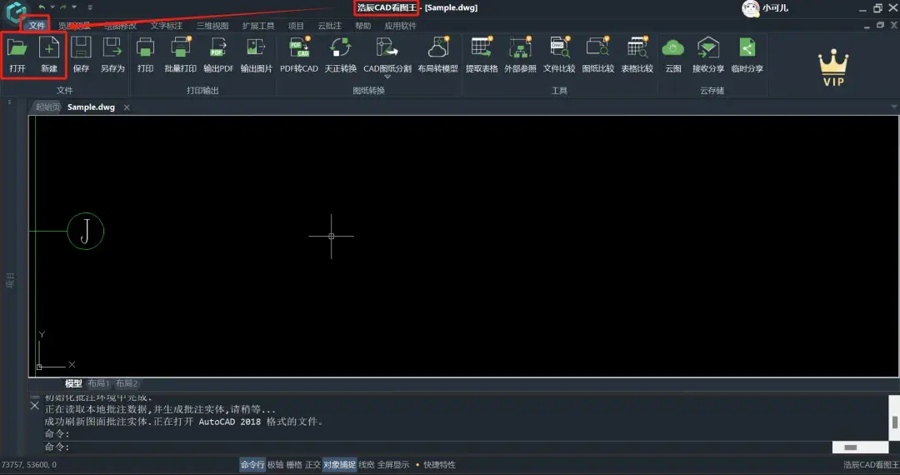
Task: Click the gold VIP crown icon
Action: (833, 67)
